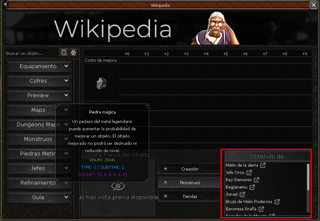Click the Buscar un objeto search field
This screenshot has width=320, height=221.
tap(32, 53)
